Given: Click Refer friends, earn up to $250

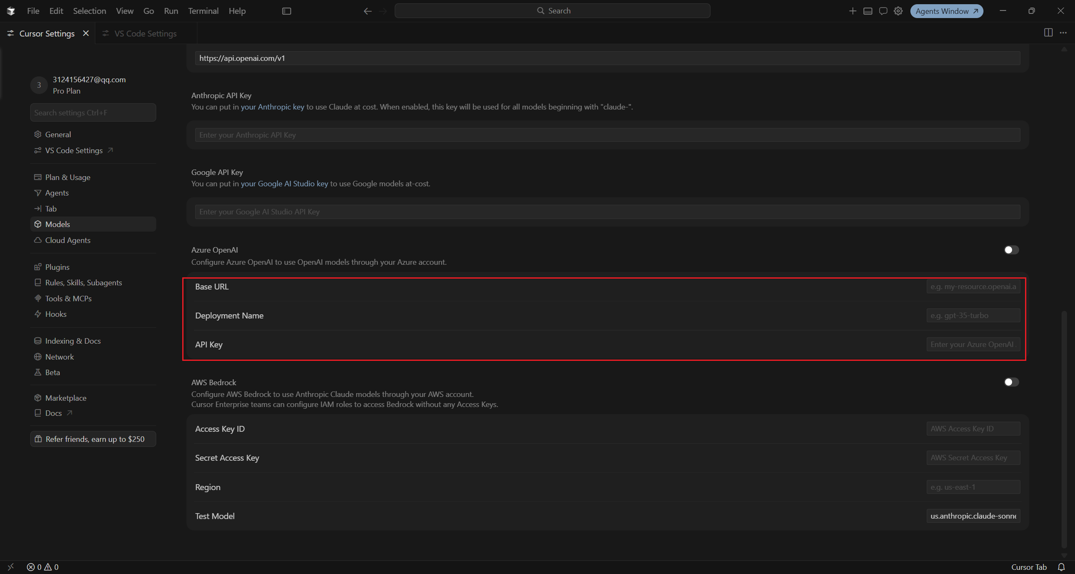Looking at the screenshot, I should tap(93, 439).
